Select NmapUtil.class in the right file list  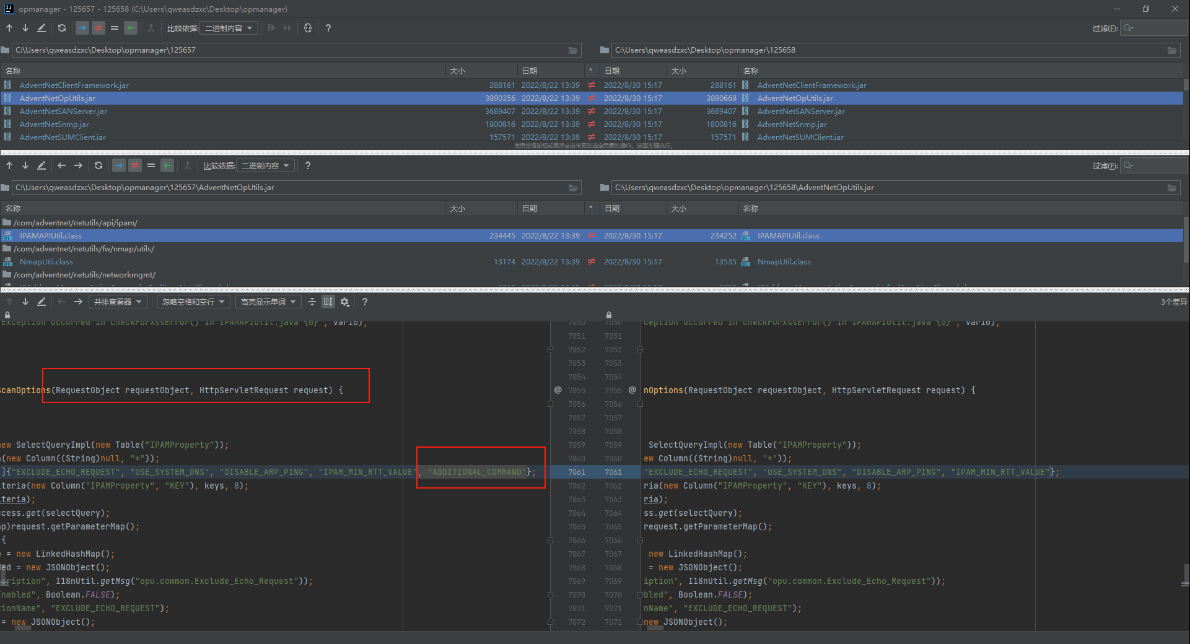(784, 262)
